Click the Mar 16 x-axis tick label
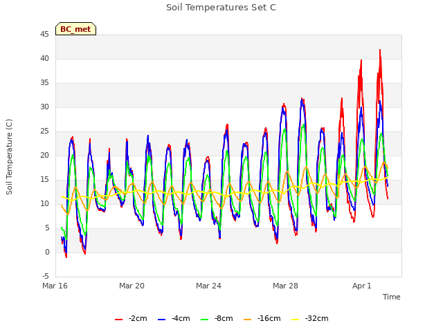 pos(55,286)
